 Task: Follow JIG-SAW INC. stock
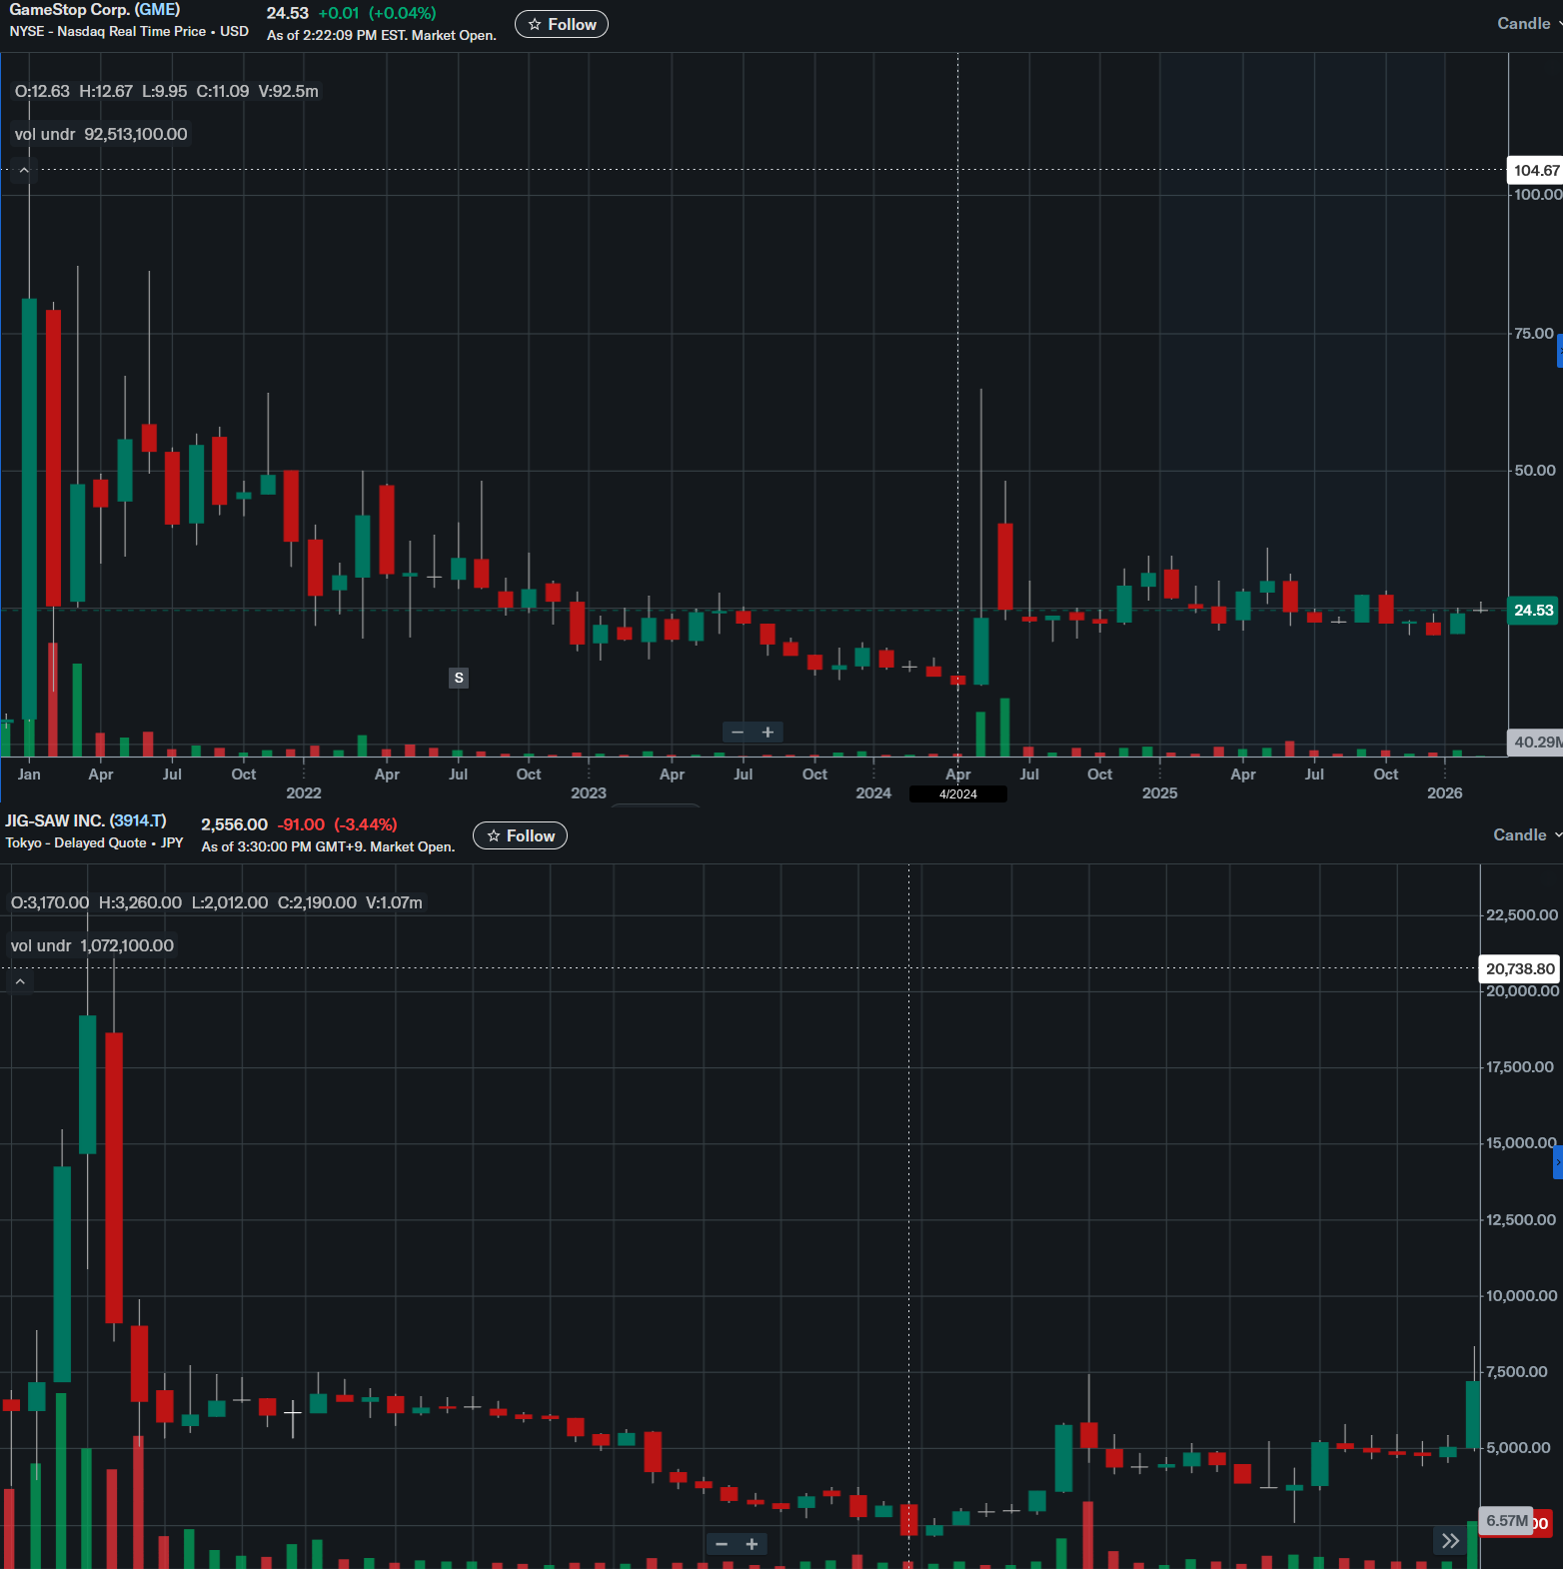click(520, 835)
